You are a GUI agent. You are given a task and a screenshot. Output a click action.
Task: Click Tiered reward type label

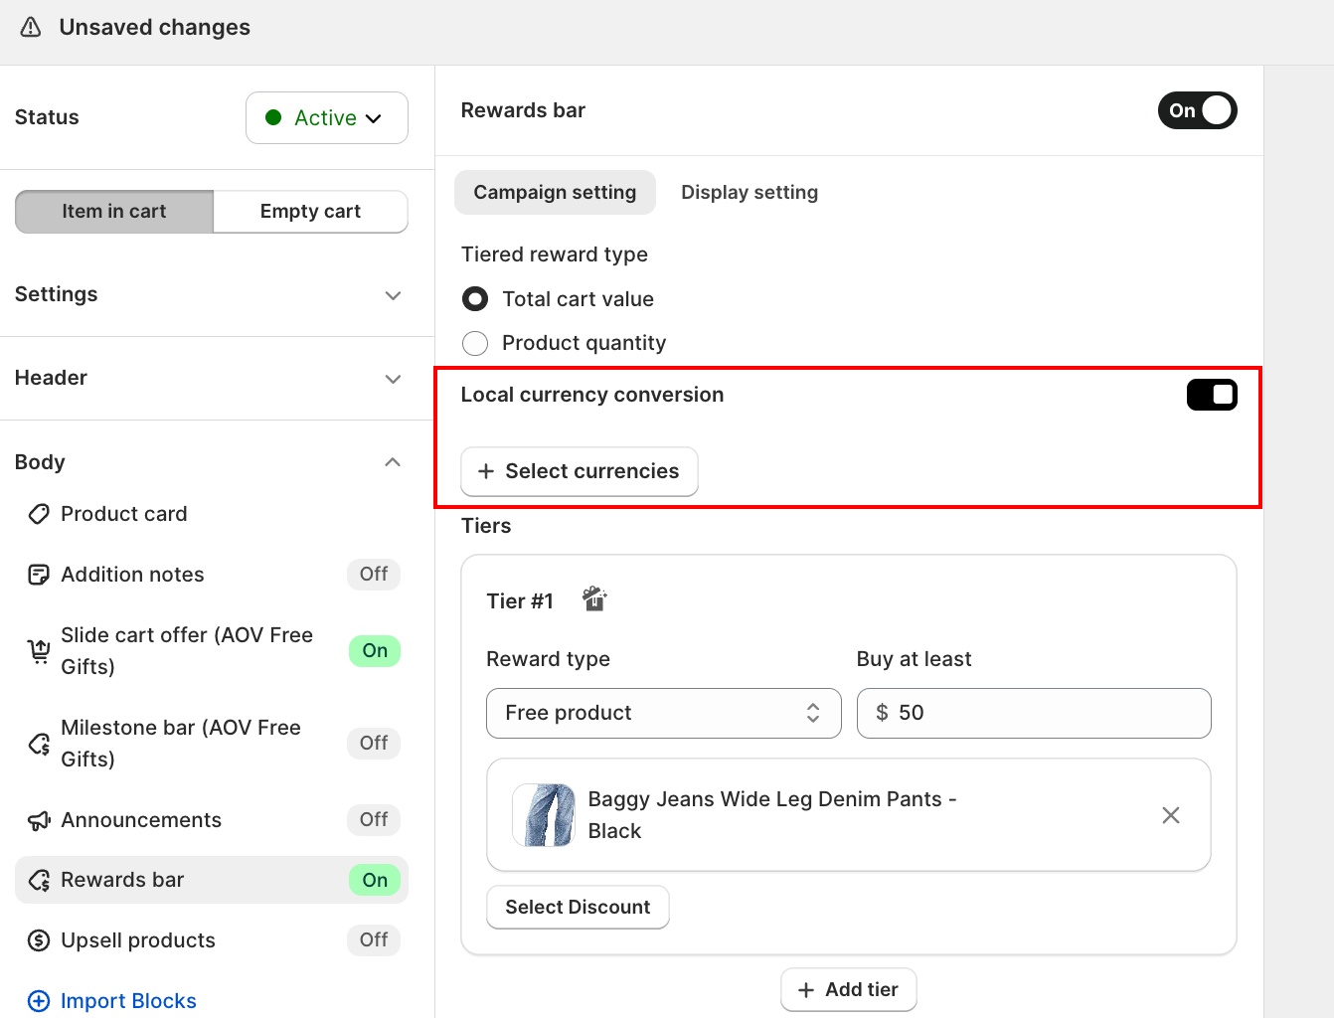tap(555, 254)
